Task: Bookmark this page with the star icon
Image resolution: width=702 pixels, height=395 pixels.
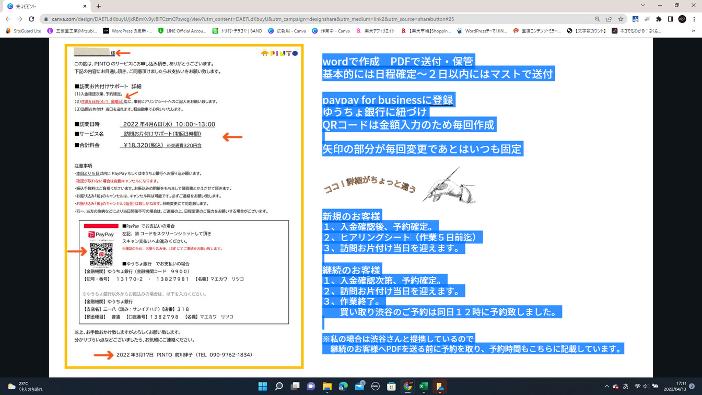Action: tap(621, 19)
